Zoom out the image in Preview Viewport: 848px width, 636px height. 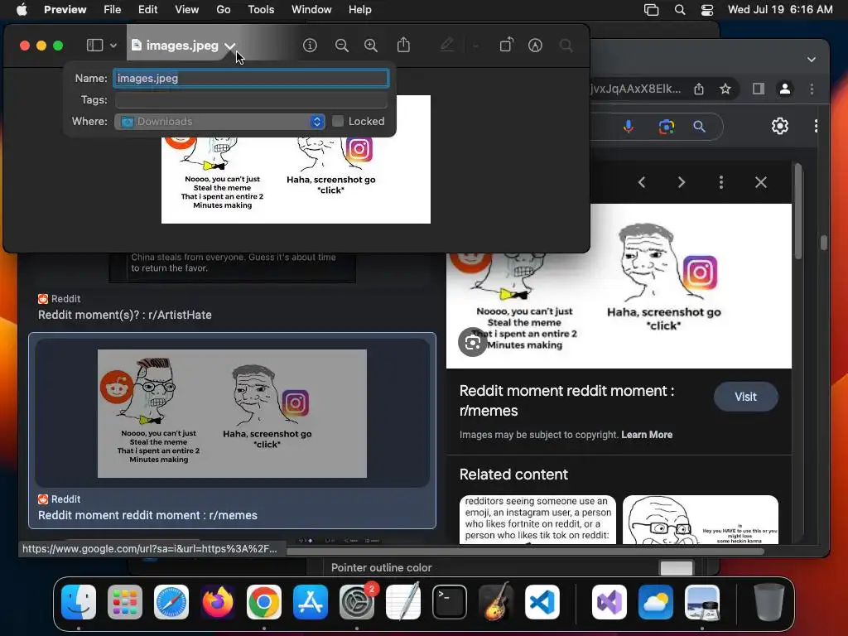[342, 46]
